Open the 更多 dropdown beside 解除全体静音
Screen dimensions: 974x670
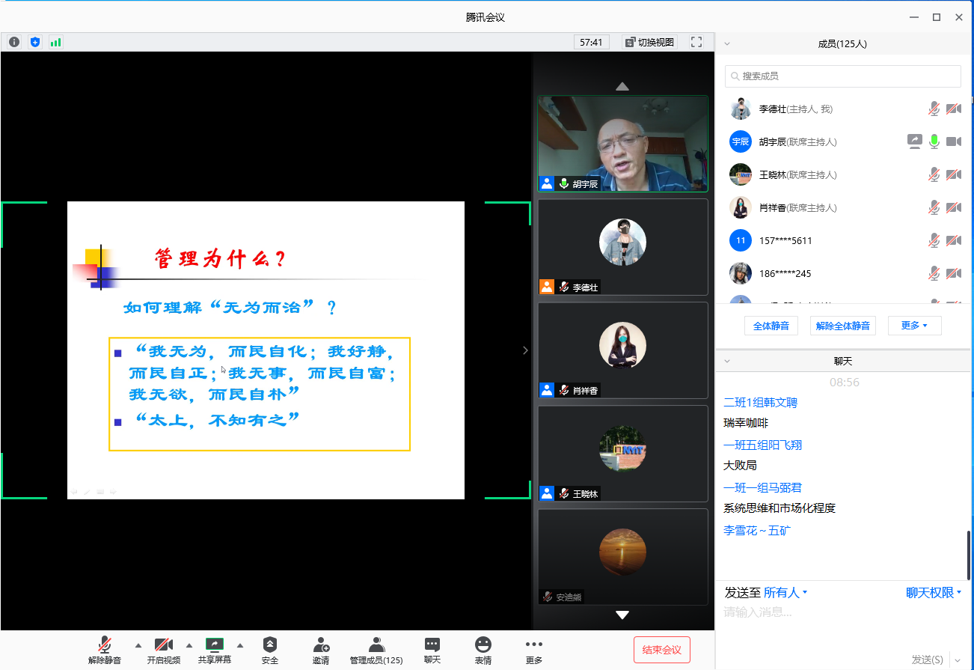[914, 325]
